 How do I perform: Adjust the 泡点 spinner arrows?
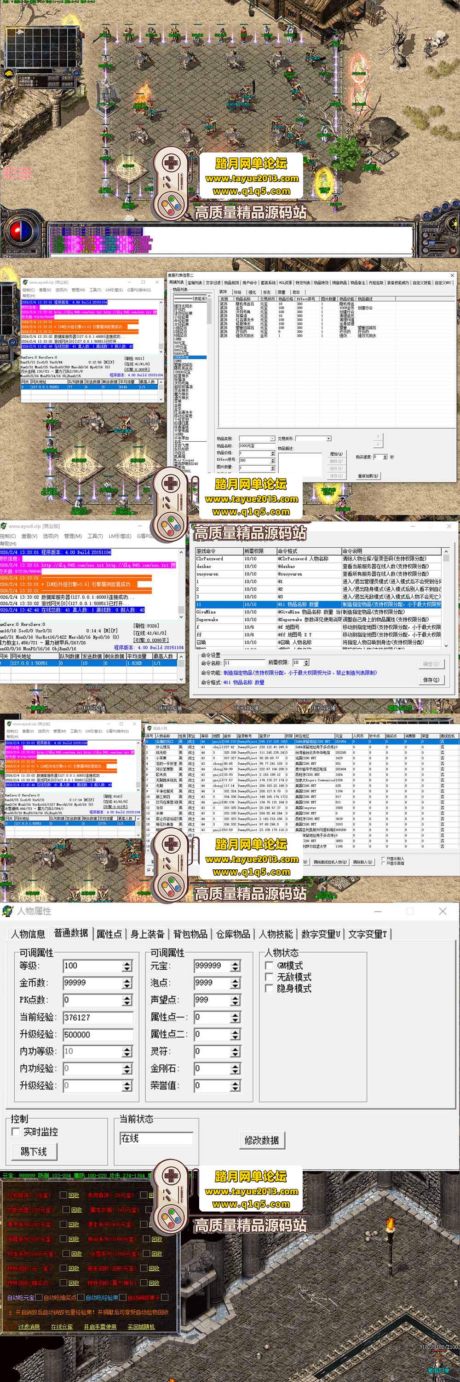click(x=236, y=983)
